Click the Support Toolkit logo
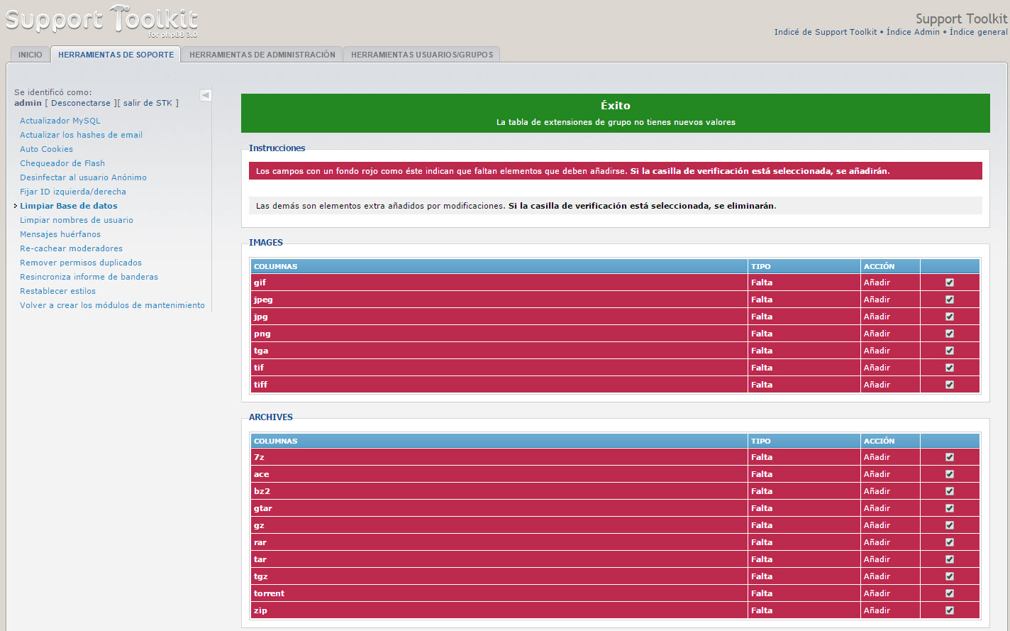This screenshot has height=631, width=1010. 101,21
